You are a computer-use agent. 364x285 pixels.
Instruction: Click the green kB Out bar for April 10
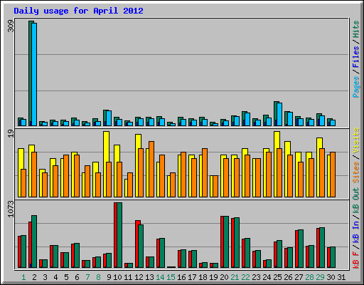click(x=119, y=235)
